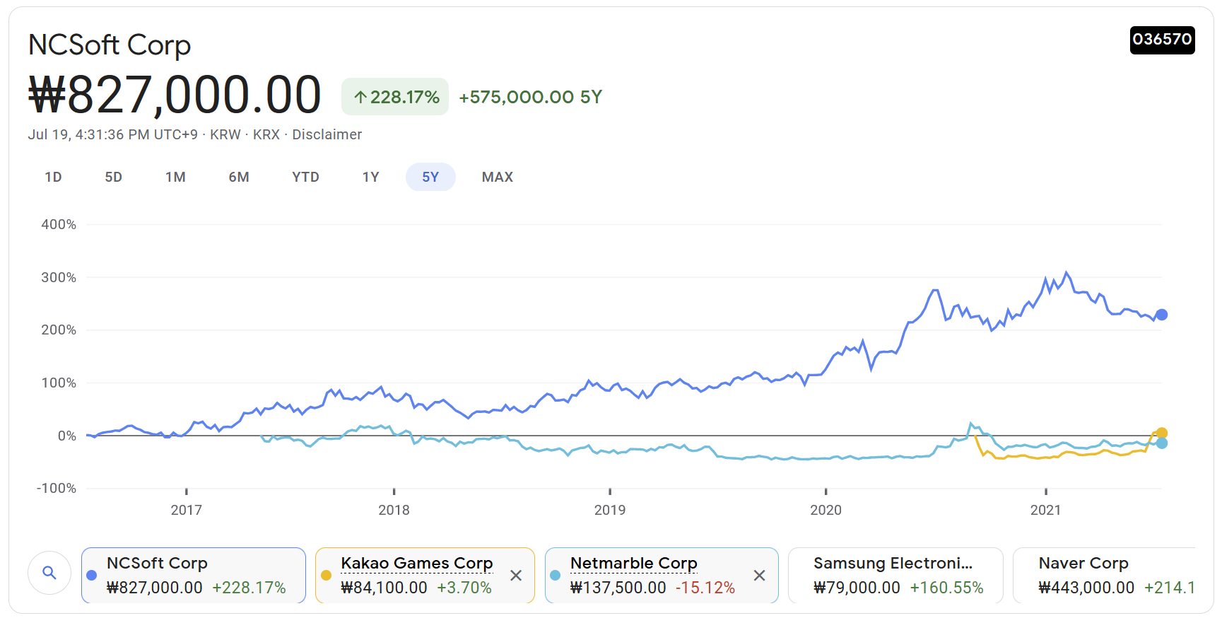Show the MAX time range

pos(497,177)
